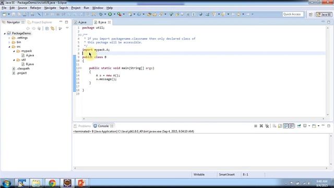
Task: Expand the bin folder
Action: [x=9, y=42]
